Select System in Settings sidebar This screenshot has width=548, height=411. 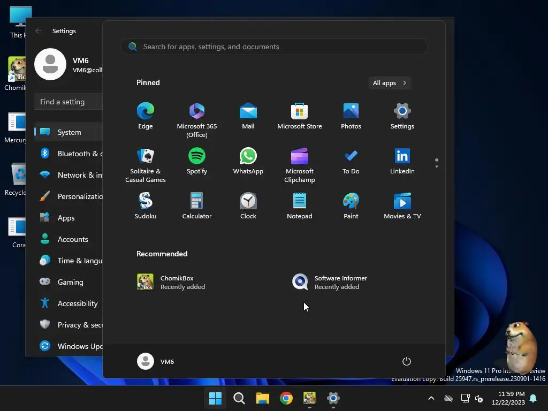point(68,132)
